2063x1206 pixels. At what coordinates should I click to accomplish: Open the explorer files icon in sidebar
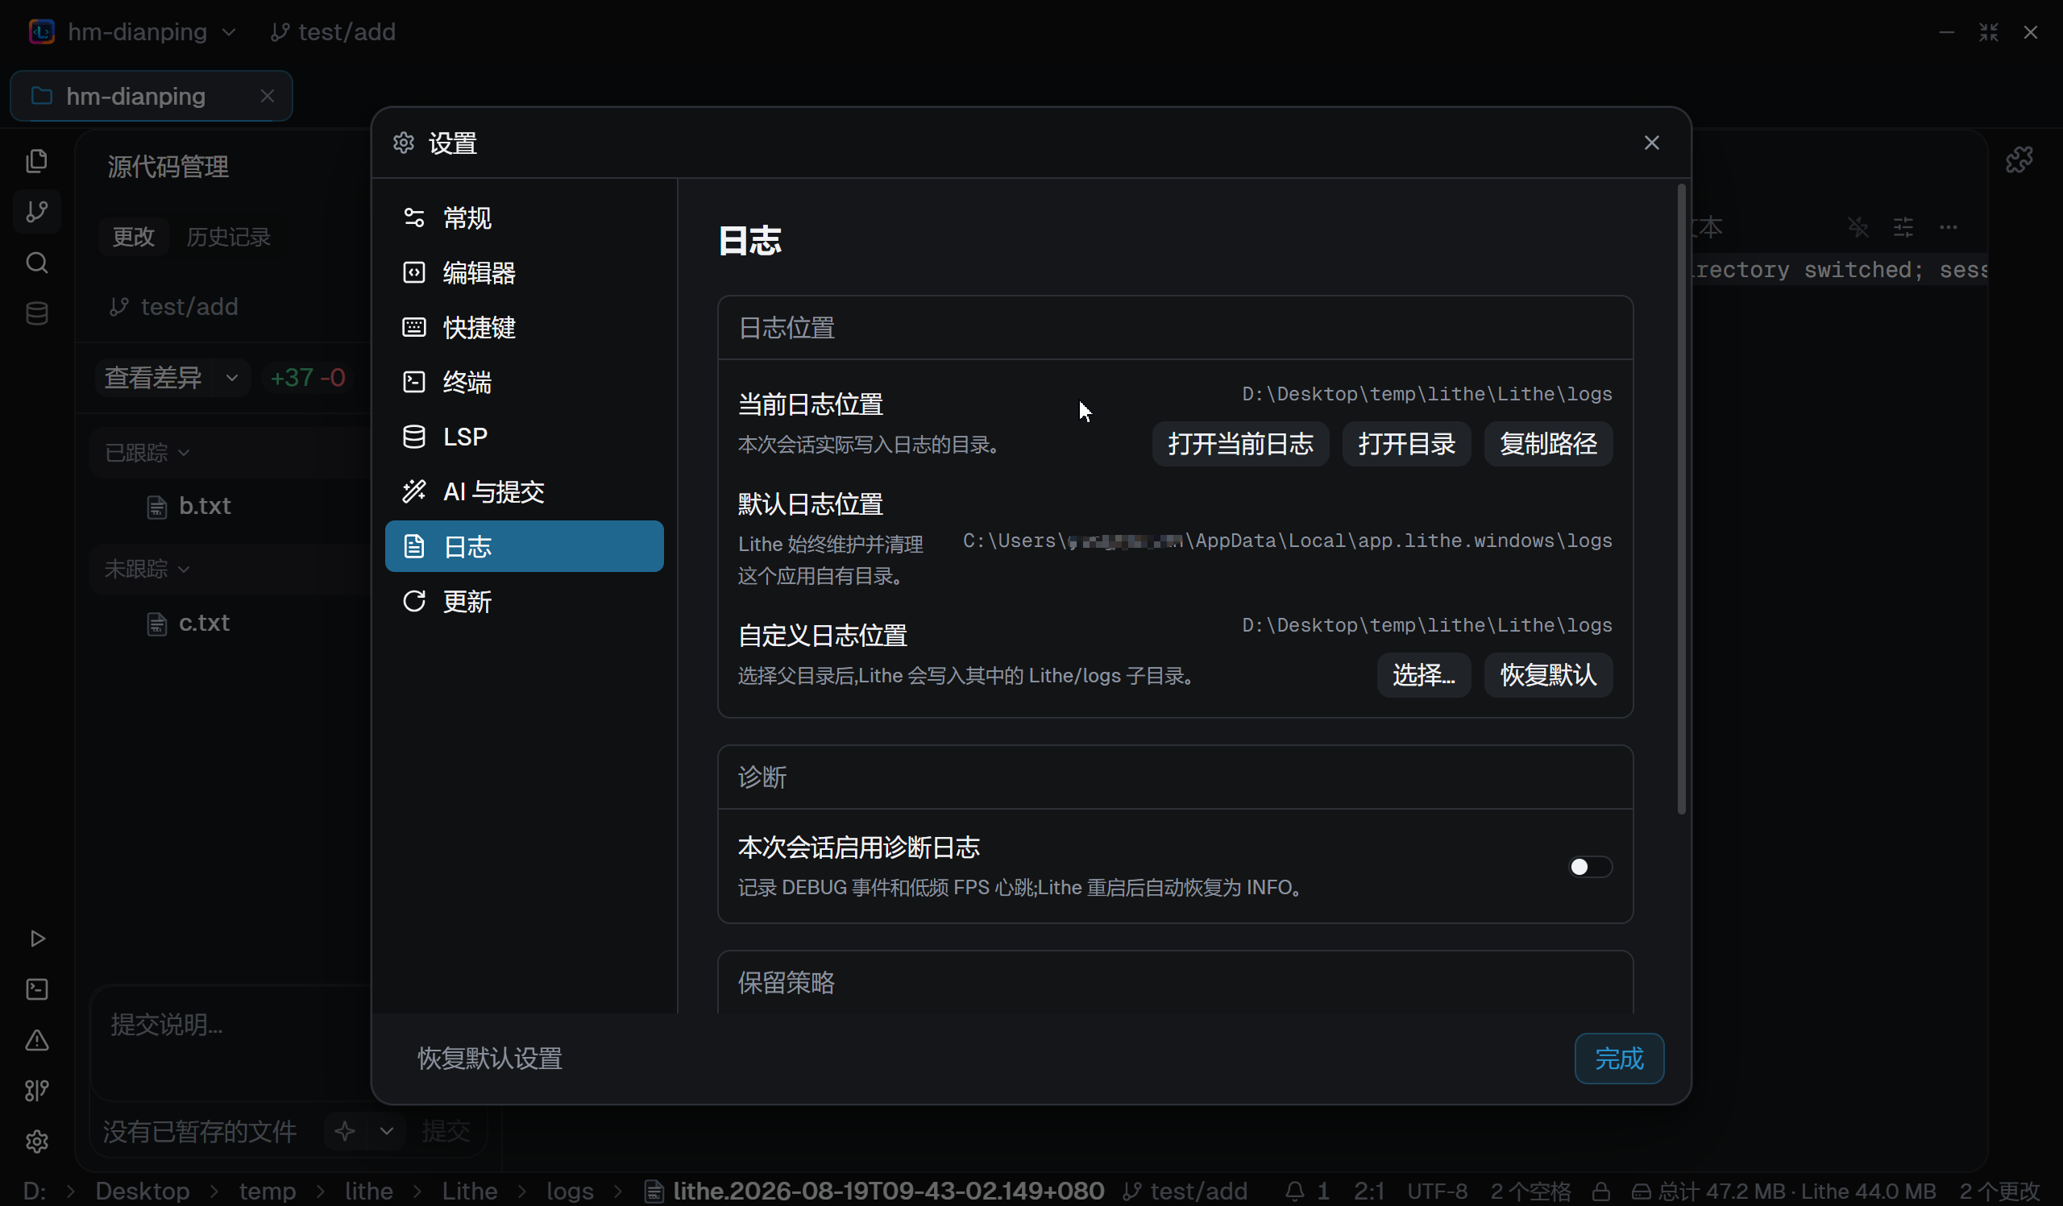coord(37,161)
